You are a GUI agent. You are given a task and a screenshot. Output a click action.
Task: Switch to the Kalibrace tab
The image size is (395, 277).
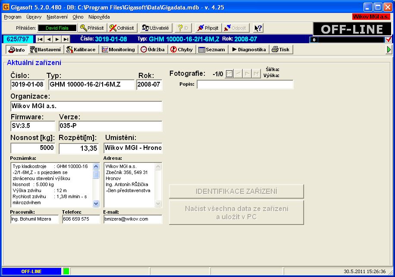81,50
